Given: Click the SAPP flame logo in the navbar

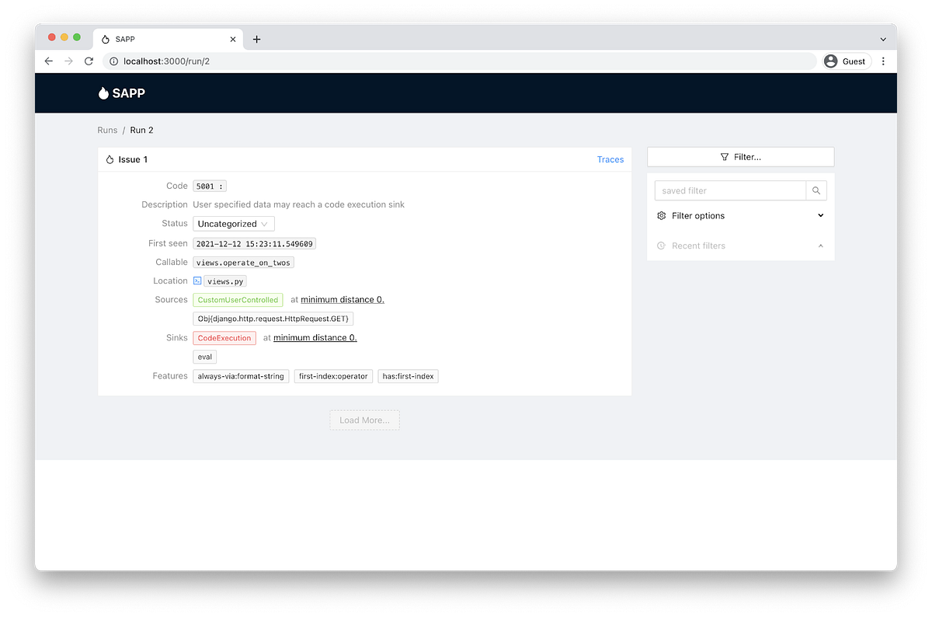Looking at the screenshot, I should coord(103,92).
